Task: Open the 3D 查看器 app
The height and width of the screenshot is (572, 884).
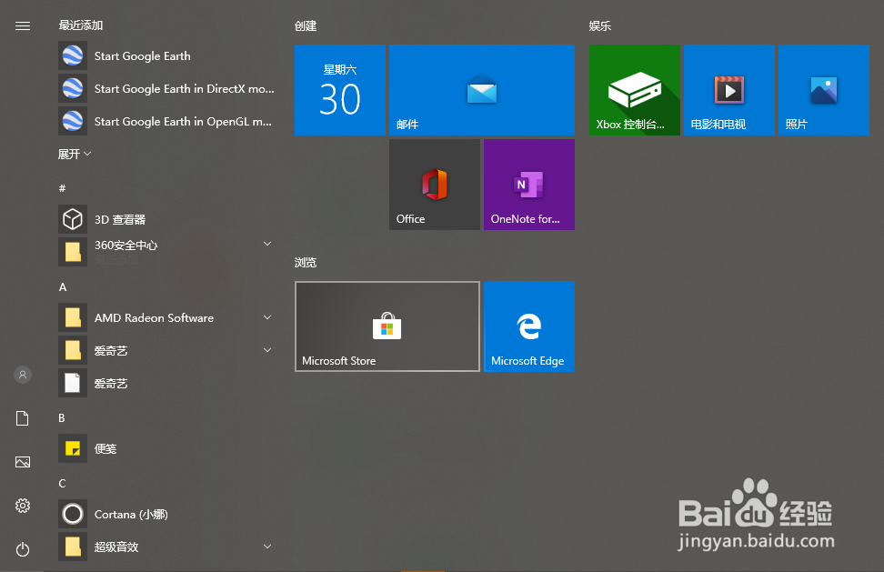Action: point(167,219)
